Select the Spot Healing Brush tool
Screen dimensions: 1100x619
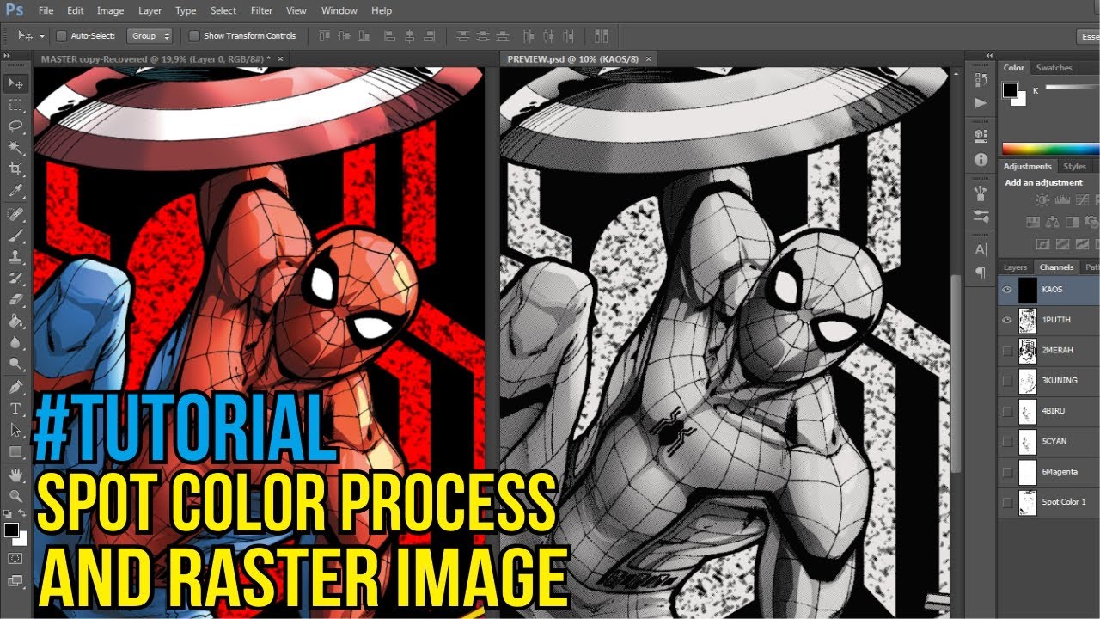[15, 213]
